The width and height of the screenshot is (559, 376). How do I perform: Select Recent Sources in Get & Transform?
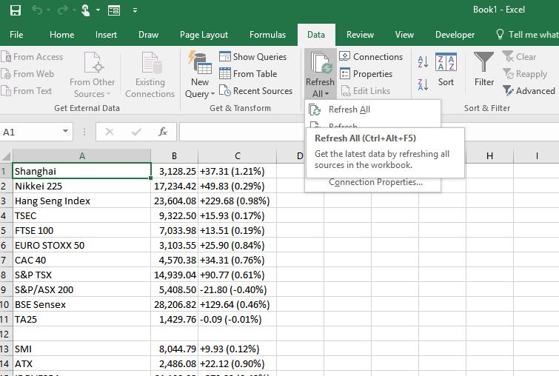(255, 91)
